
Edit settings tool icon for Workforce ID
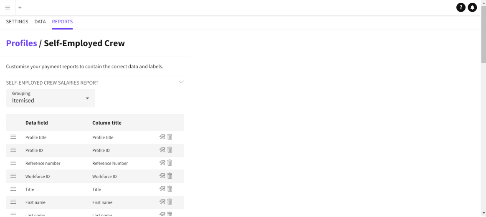point(162,176)
